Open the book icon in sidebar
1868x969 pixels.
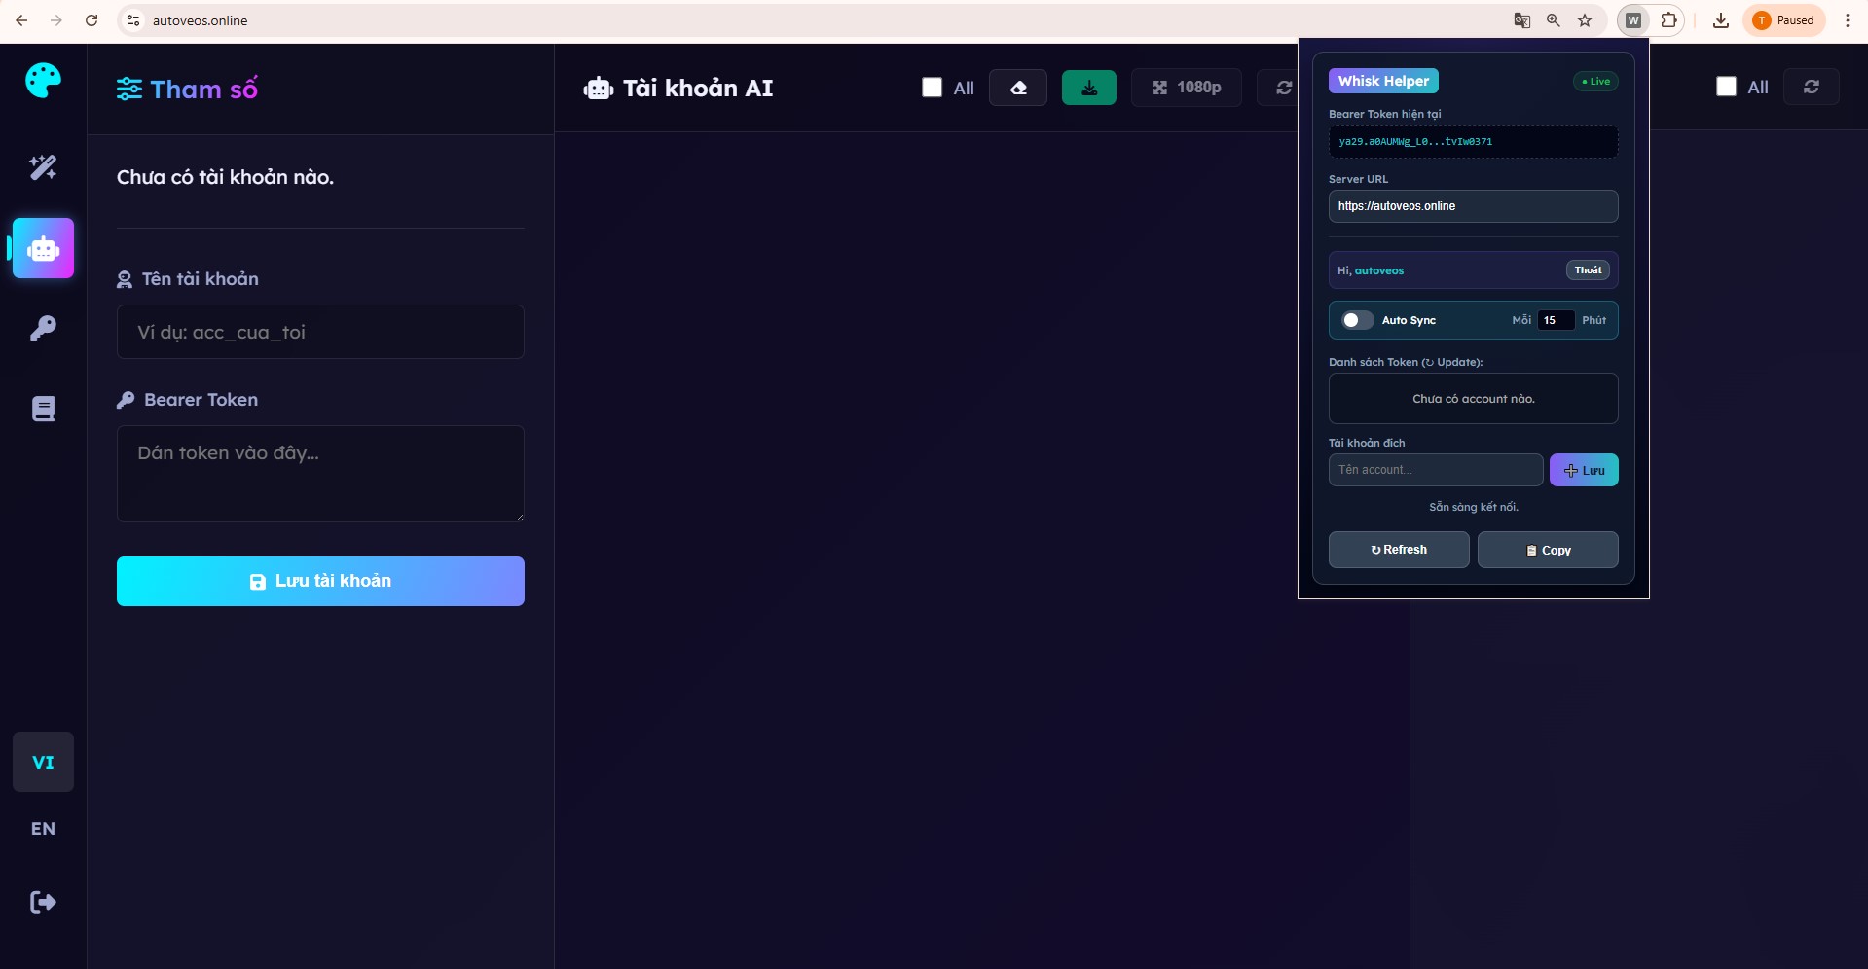[x=43, y=409]
